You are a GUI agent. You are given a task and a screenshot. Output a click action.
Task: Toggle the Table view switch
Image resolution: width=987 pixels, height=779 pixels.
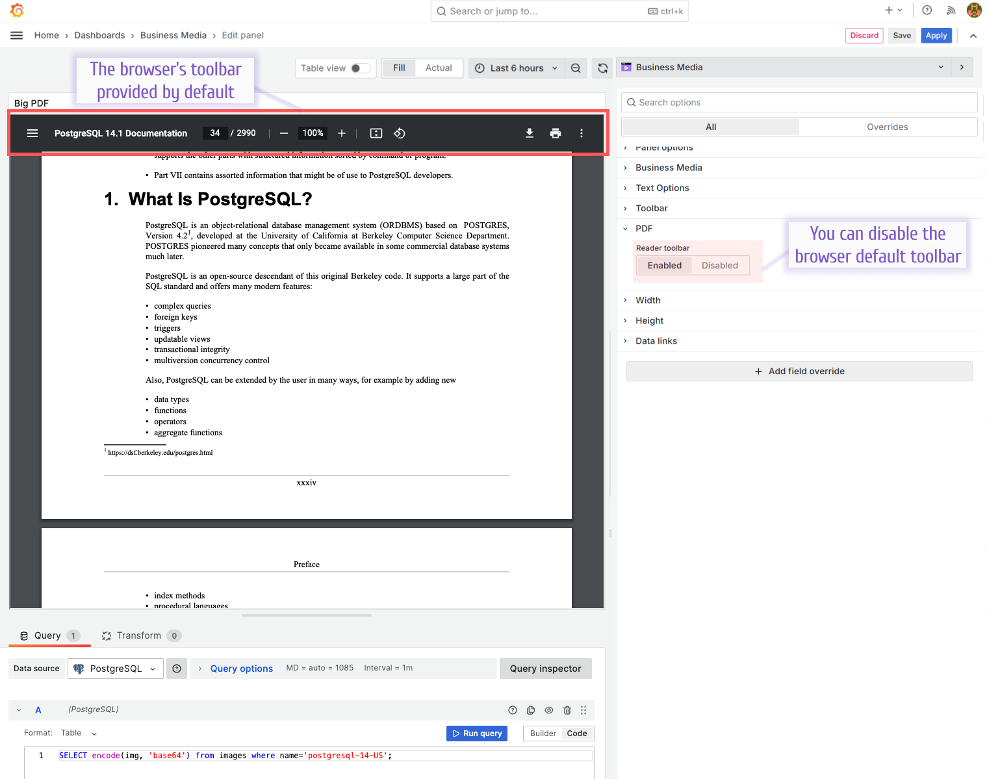(x=360, y=68)
